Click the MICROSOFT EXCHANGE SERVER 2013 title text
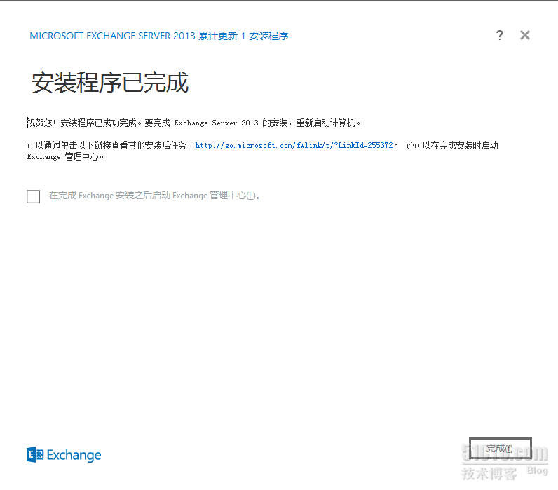This screenshot has height=490, width=558. click(x=158, y=36)
